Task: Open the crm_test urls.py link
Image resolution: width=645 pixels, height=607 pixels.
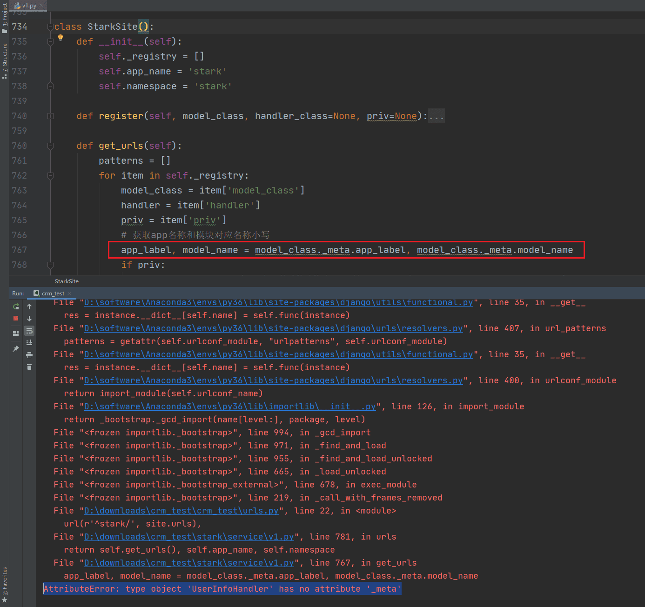Action: click(181, 511)
